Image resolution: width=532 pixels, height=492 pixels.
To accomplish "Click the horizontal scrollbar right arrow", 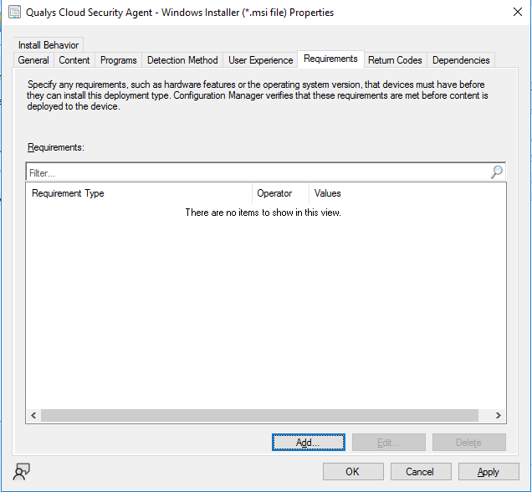I will click(x=498, y=415).
